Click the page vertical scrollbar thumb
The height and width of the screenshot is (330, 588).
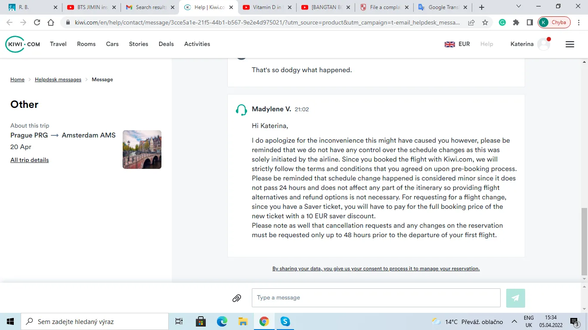click(x=584, y=241)
